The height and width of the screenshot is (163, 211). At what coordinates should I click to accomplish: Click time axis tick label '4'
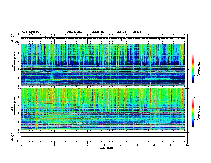[88, 145]
